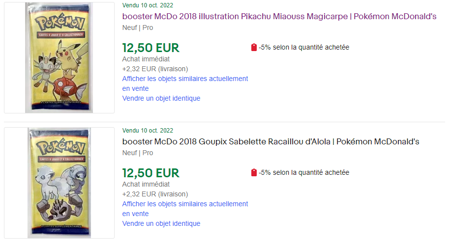
Task: Click the red discount tag icon for the Pikachu booster
Action: (x=254, y=48)
